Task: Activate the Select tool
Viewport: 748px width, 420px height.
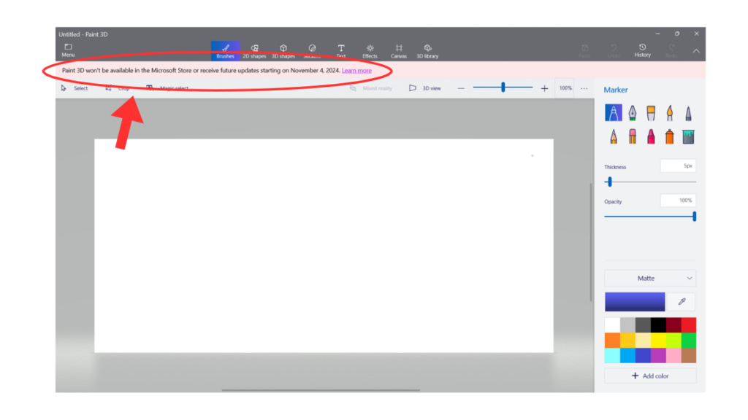Action: point(75,88)
